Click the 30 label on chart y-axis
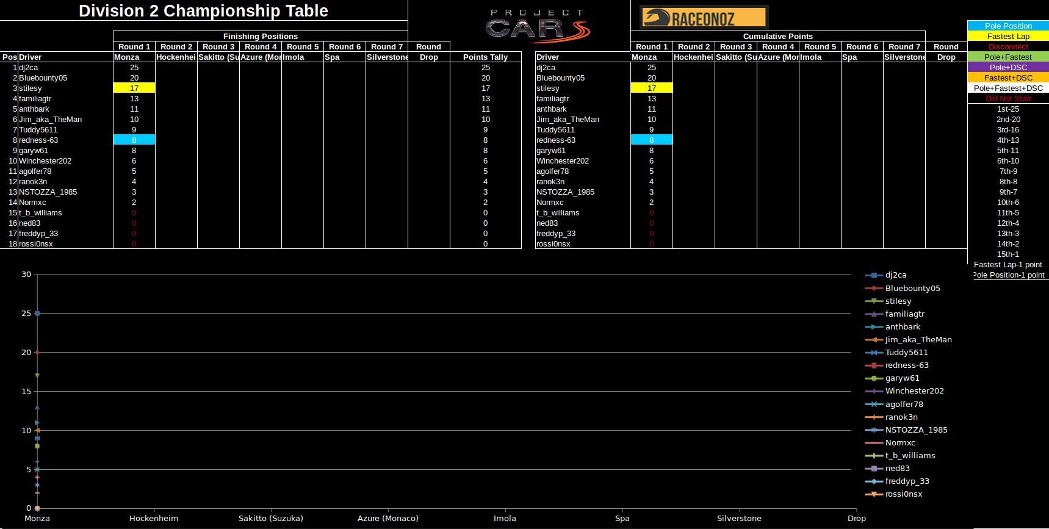Viewport: 1049px width, 529px height. click(26, 274)
